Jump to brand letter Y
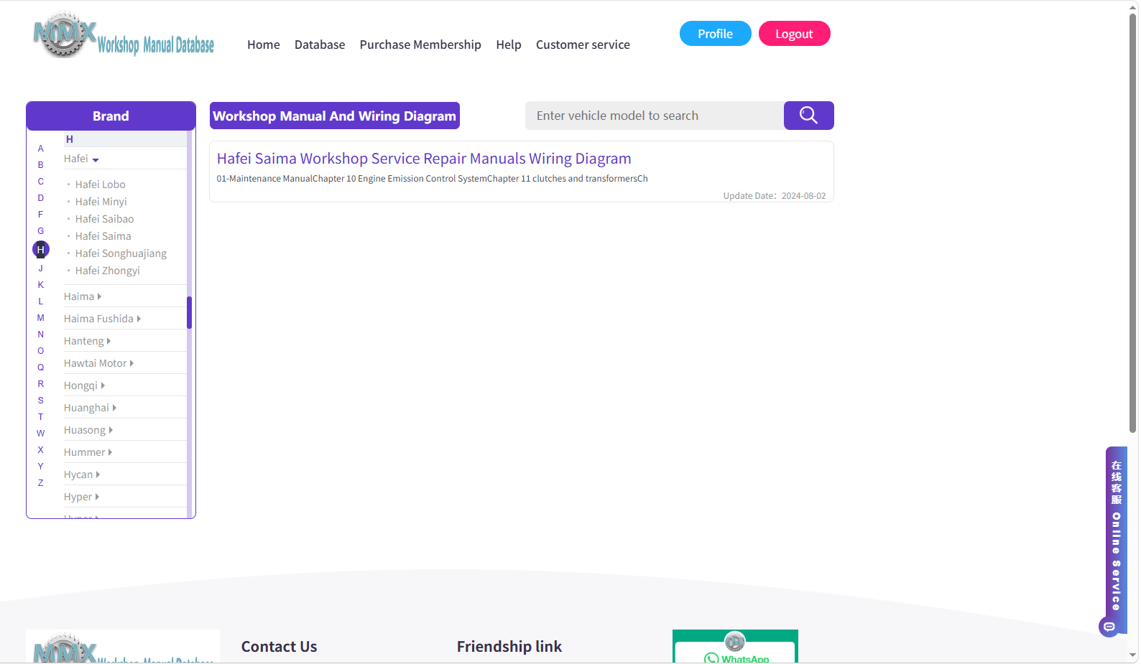Image resolution: width=1141 pixels, height=664 pixels. point(41,467)
